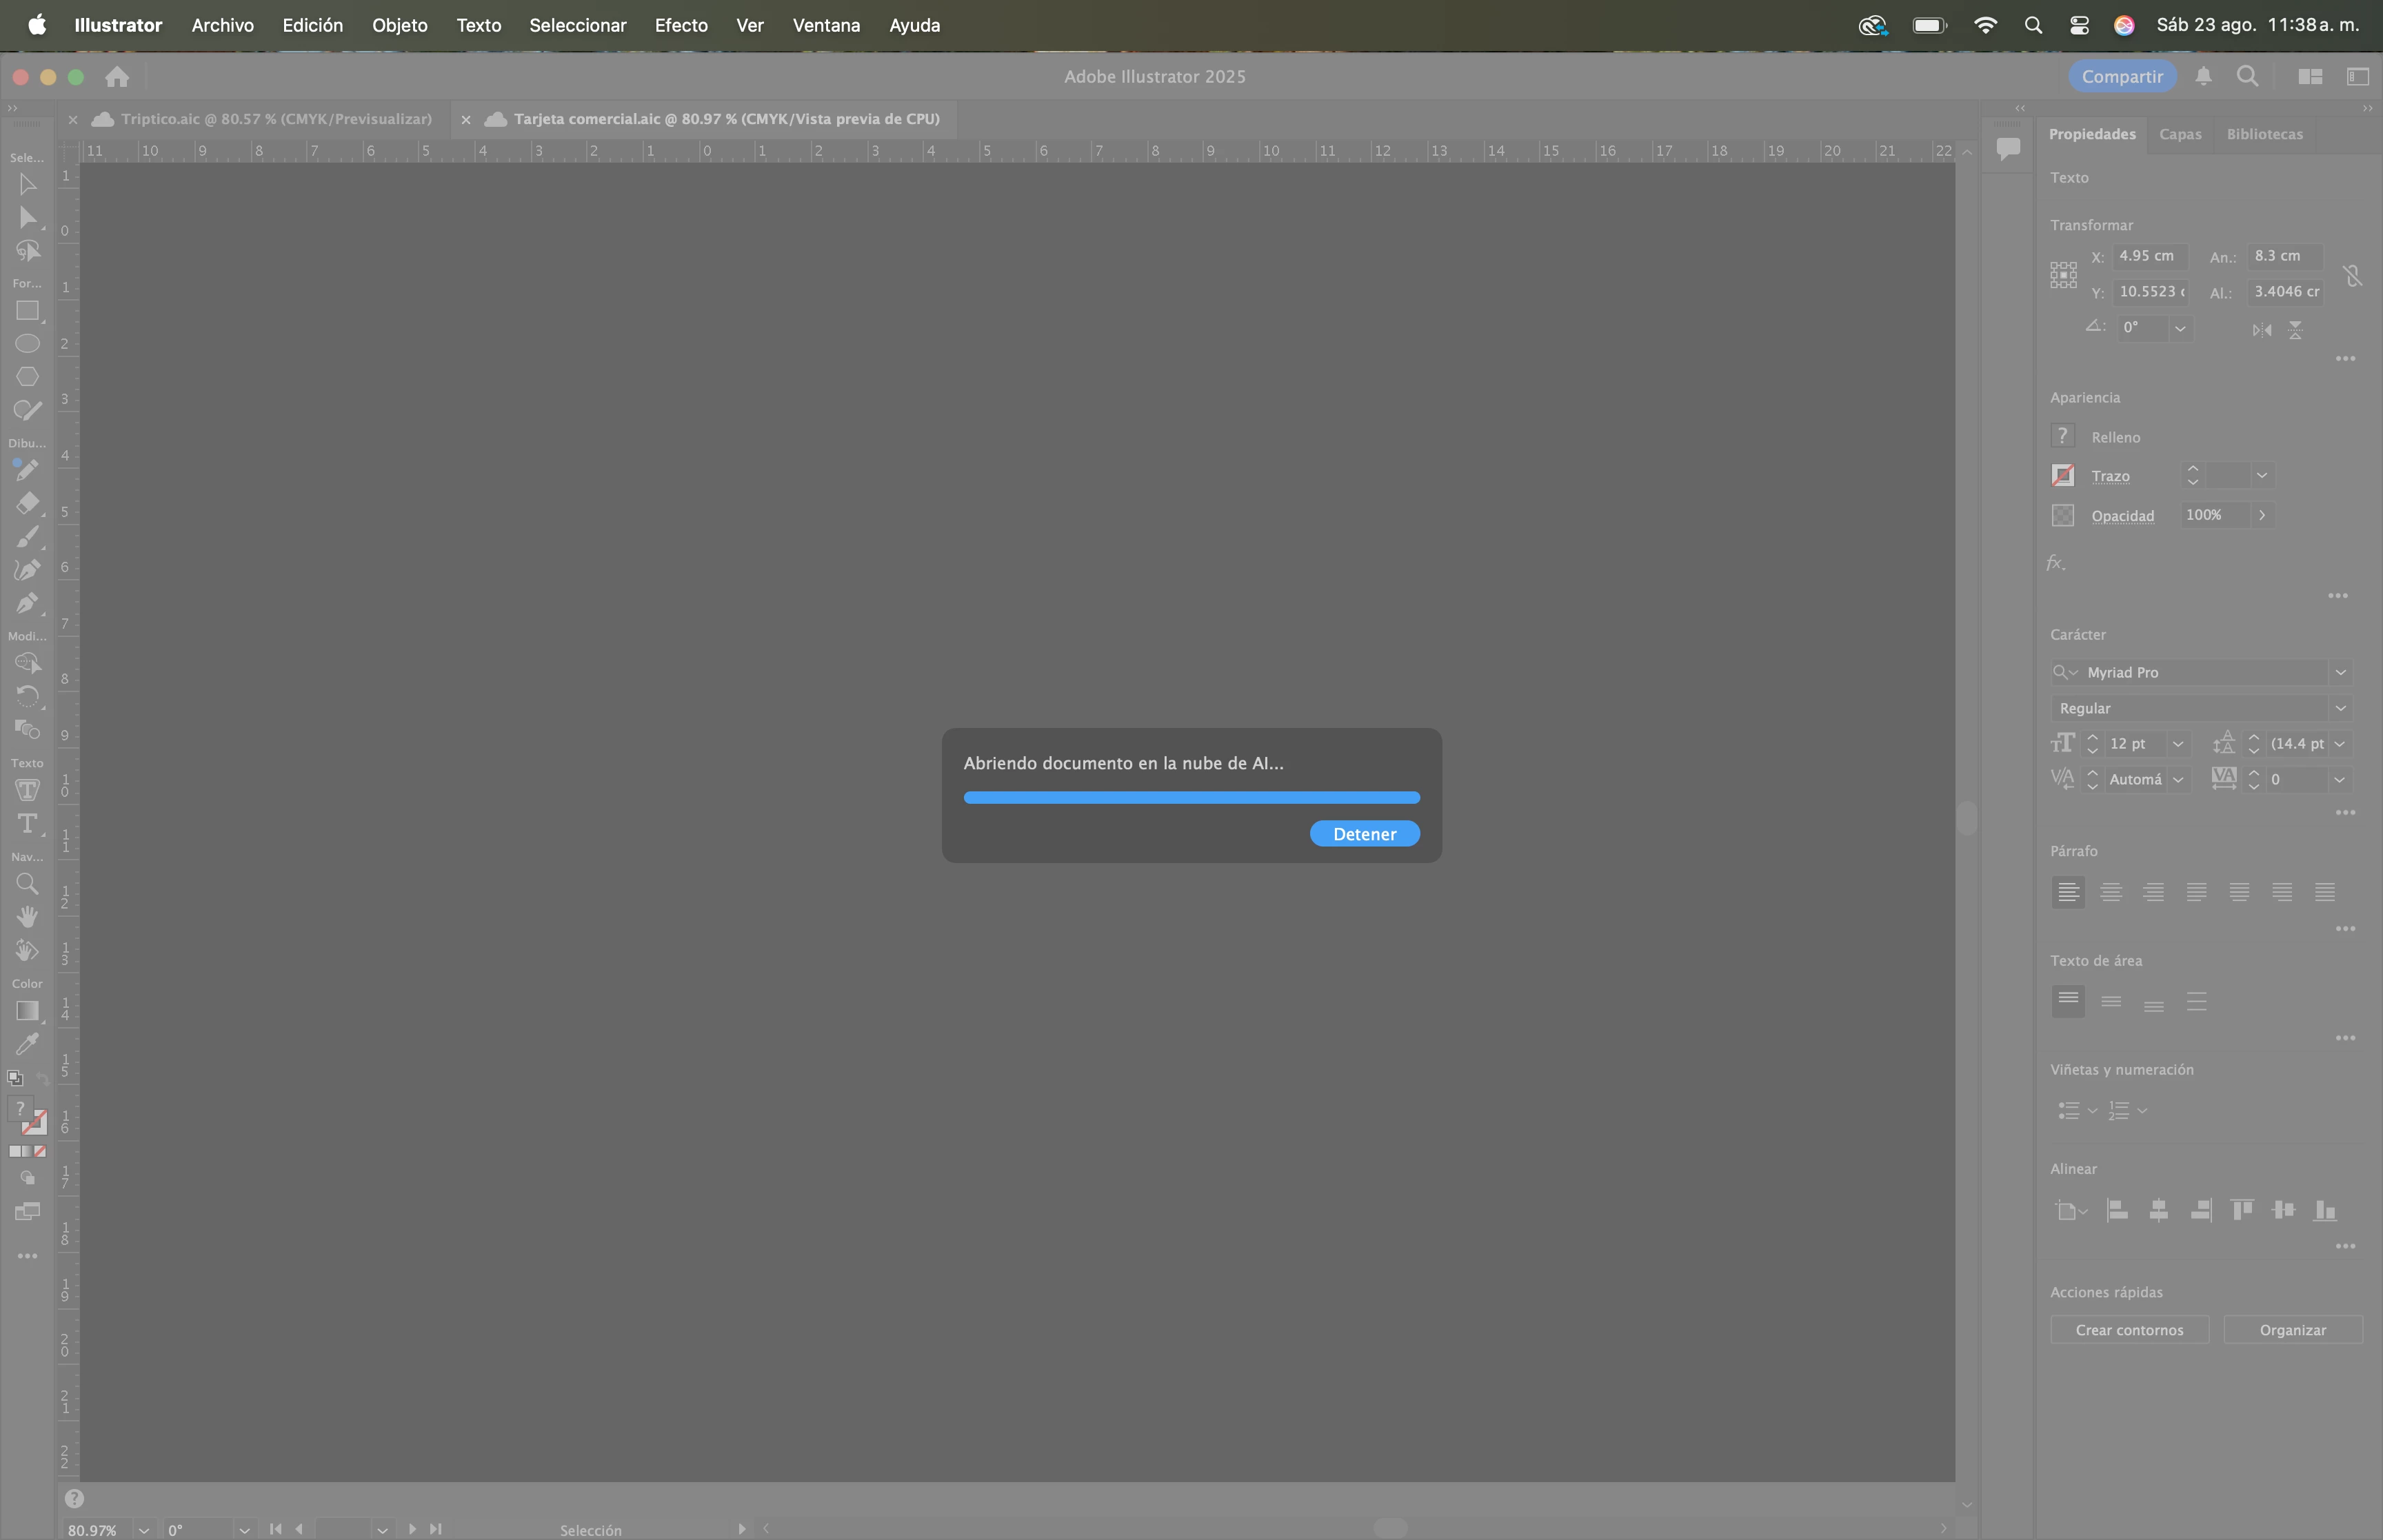Viewport: 2383px width, 1540px height.
Task: Open the Efecto menu
Action: point(681,25)
